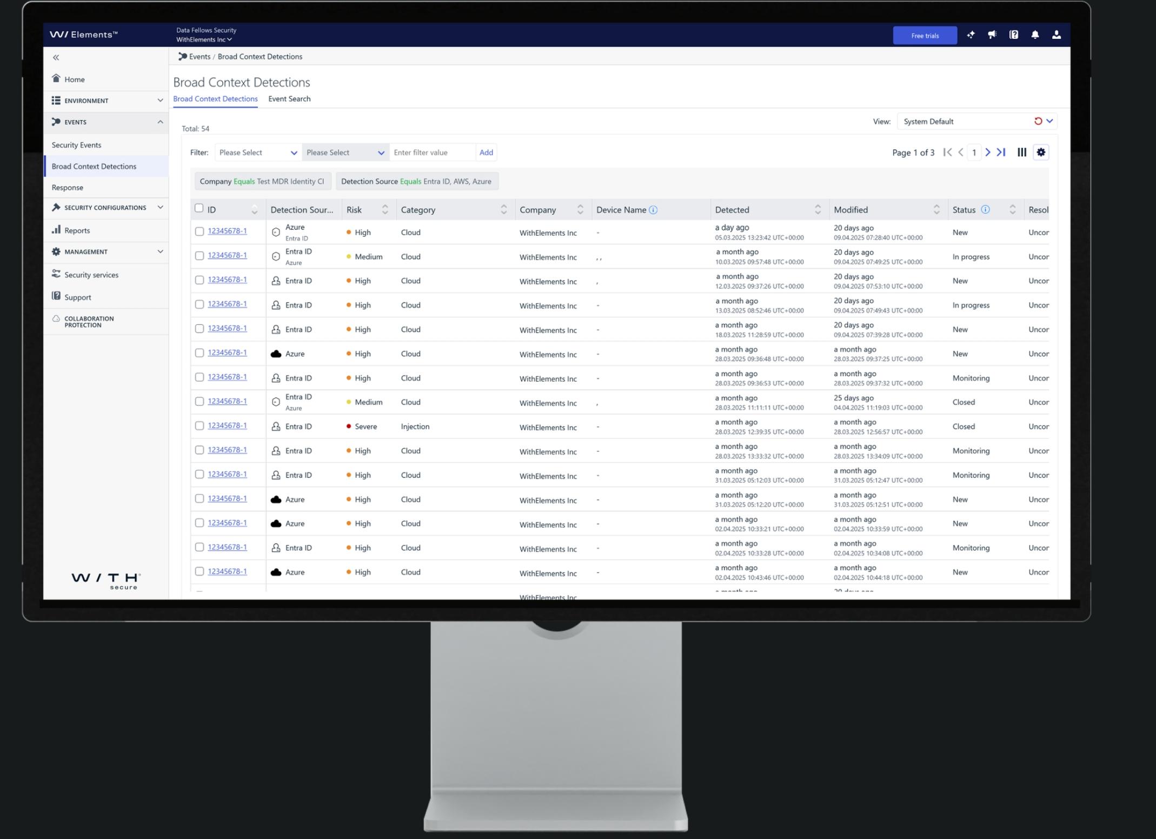Go to first page icon
Viewport: 1156px width, 839px height.
[947, 152]
